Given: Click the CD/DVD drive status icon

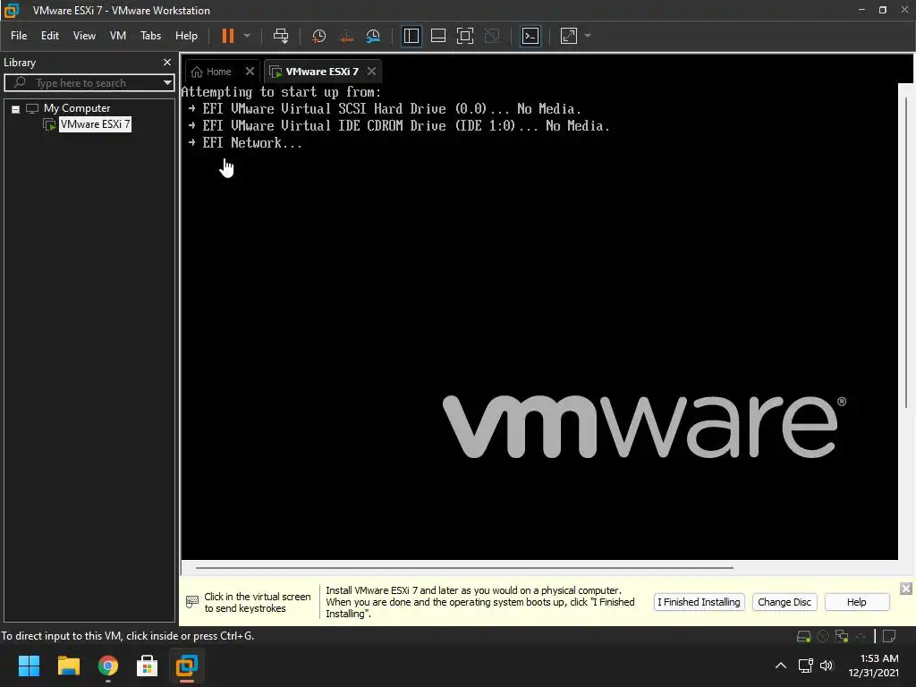Looking at the screenshot, I should click(x=823, y=636).
